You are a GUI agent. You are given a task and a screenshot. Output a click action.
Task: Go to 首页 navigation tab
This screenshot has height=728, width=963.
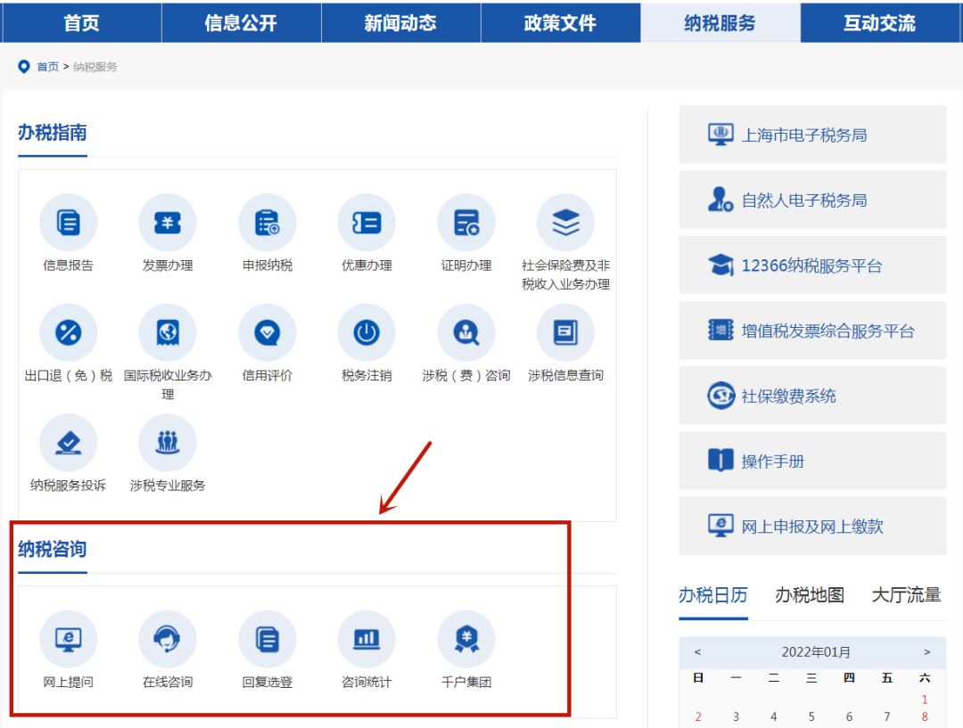pyautogui.click(x=81, y=22)
